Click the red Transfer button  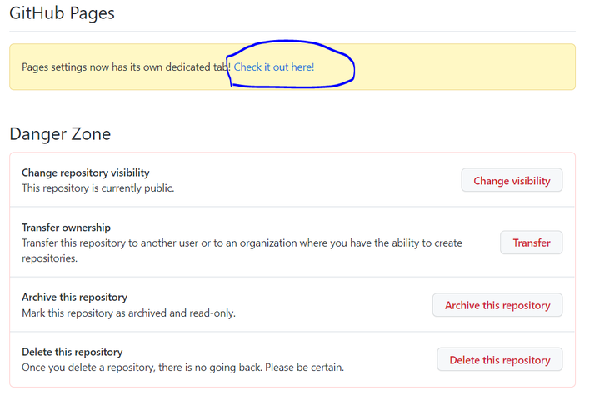[532, 242]
